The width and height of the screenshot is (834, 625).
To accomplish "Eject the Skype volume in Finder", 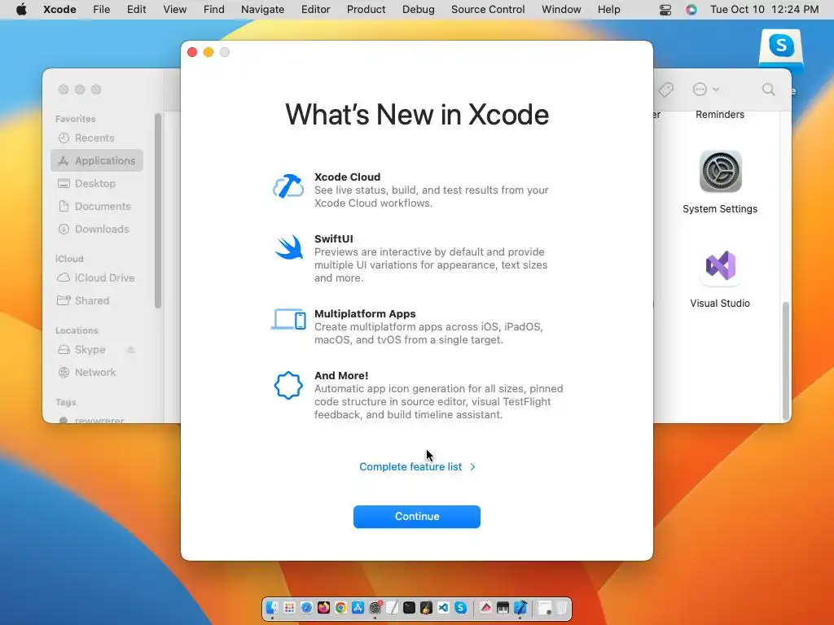I will (x=131, y=350).
